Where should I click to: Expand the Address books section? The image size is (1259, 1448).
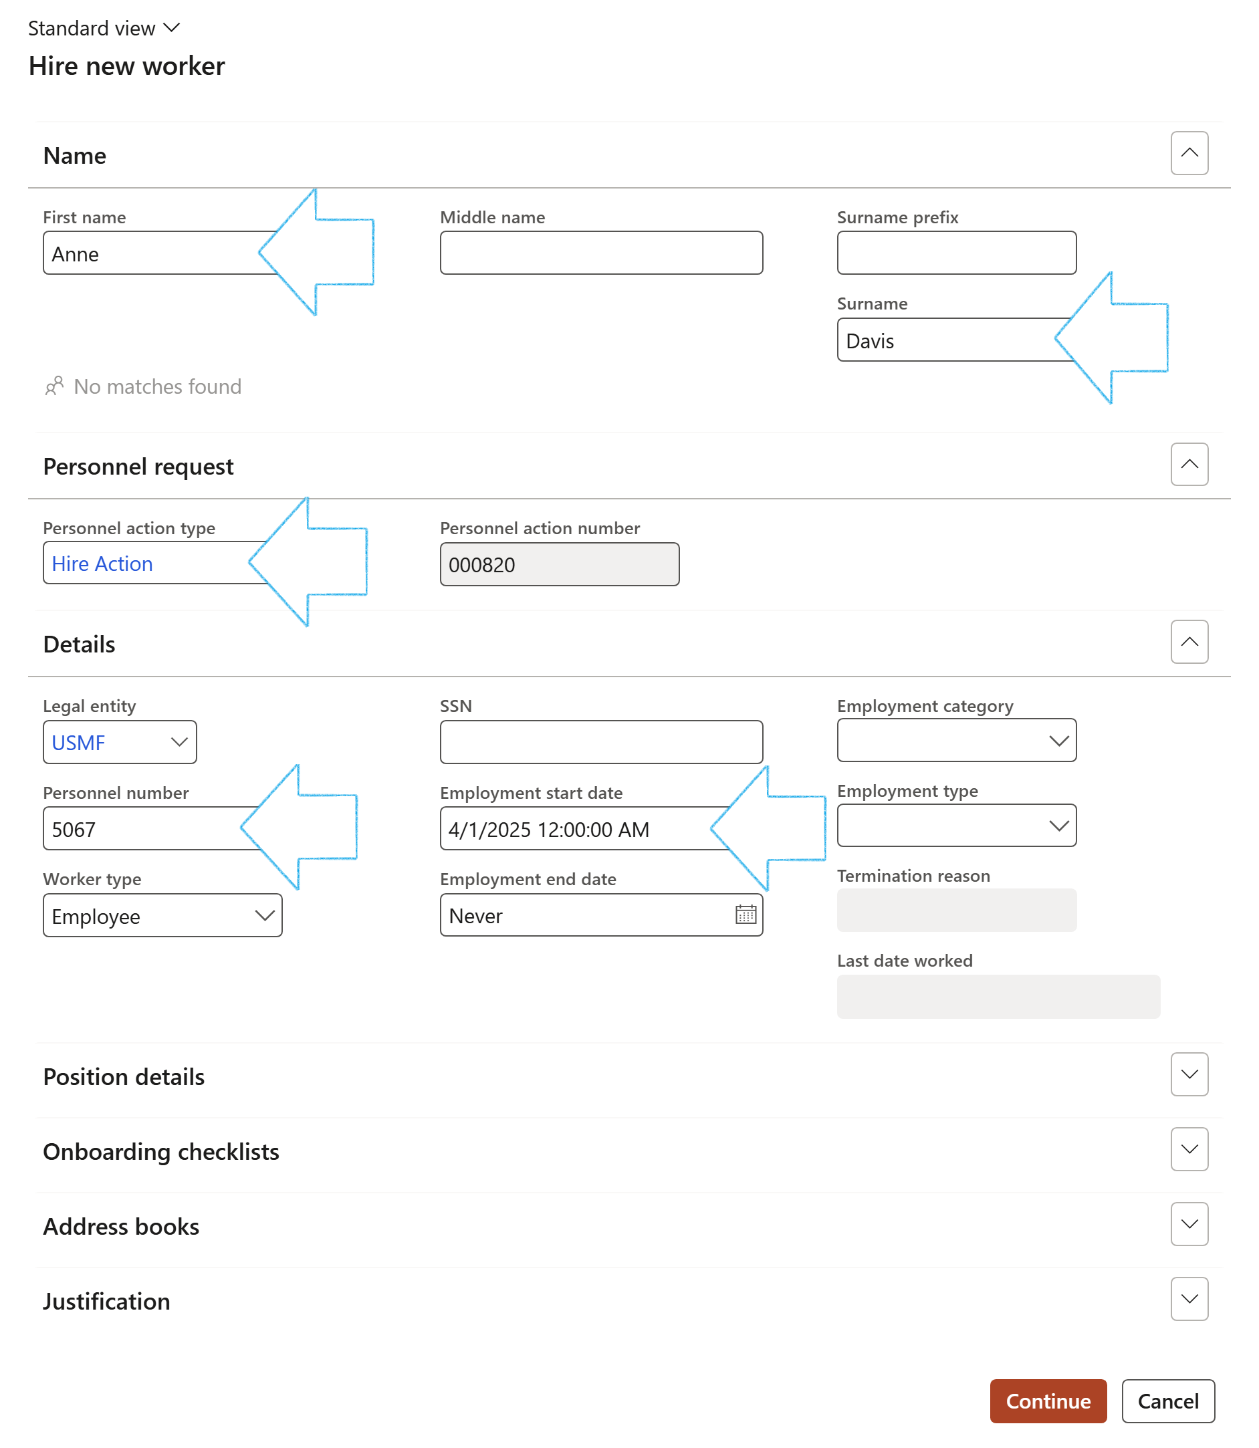coord(1189,1224)
